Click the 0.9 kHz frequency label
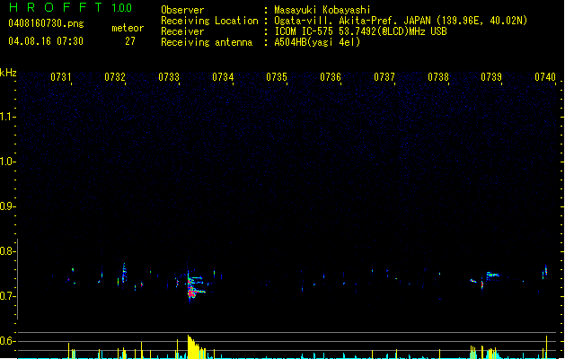This screenshot has width=565, height=359. pos(6,206)
